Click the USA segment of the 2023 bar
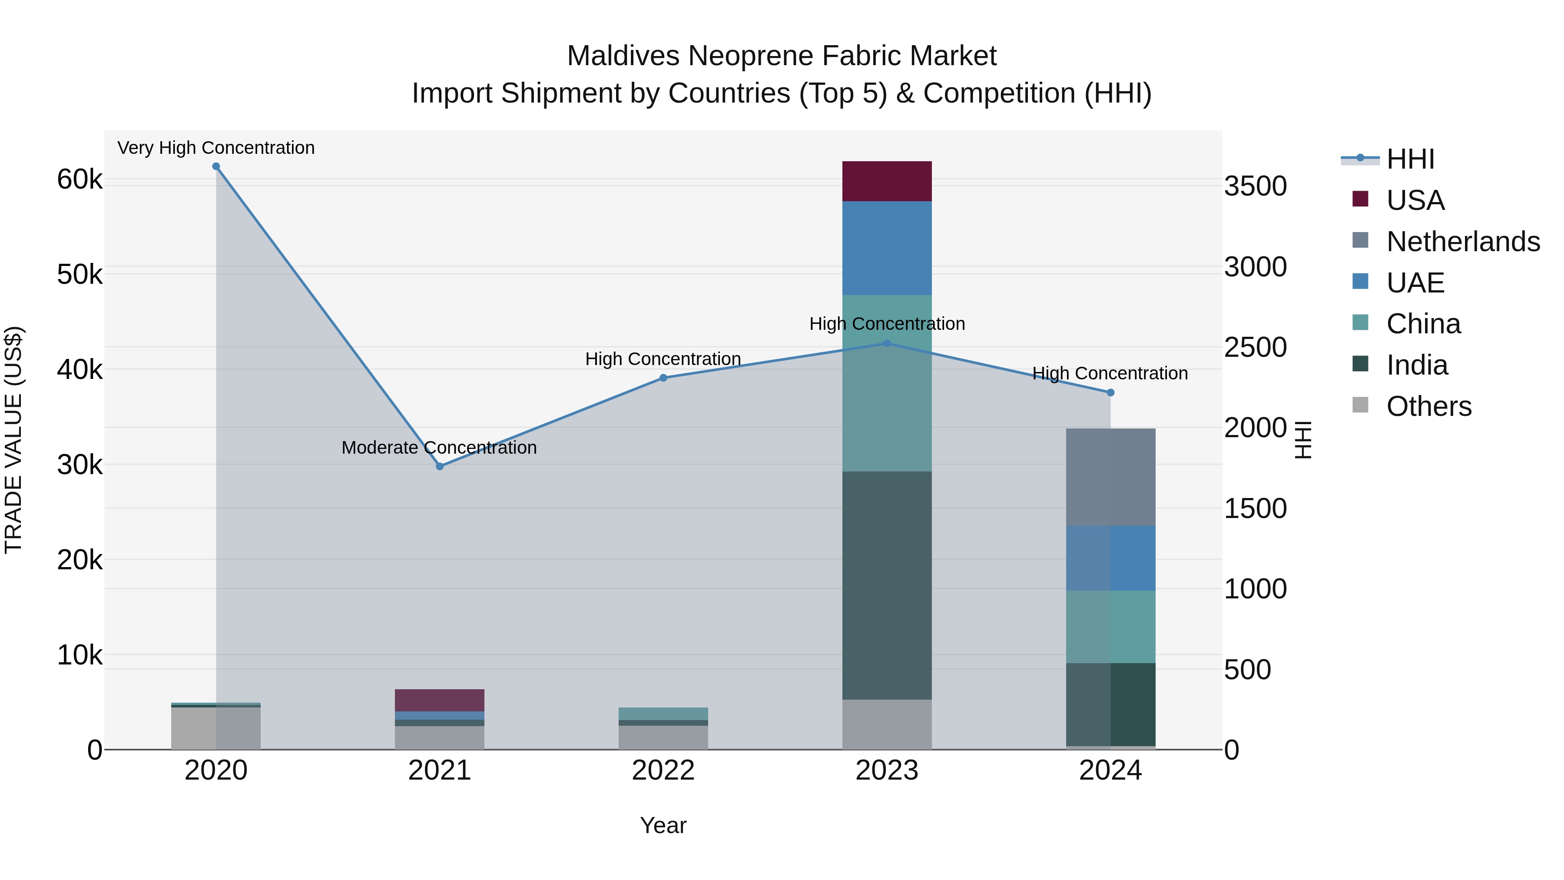 (886, 181)
